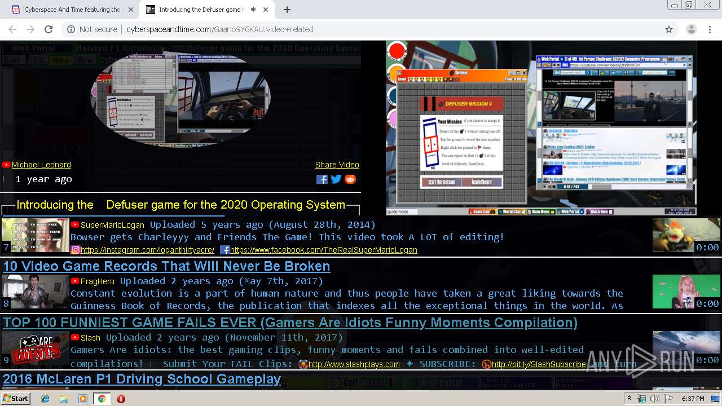Click the Chrome icon in the taskbar
Screen dimensions: 722x406
click(102, 399)
